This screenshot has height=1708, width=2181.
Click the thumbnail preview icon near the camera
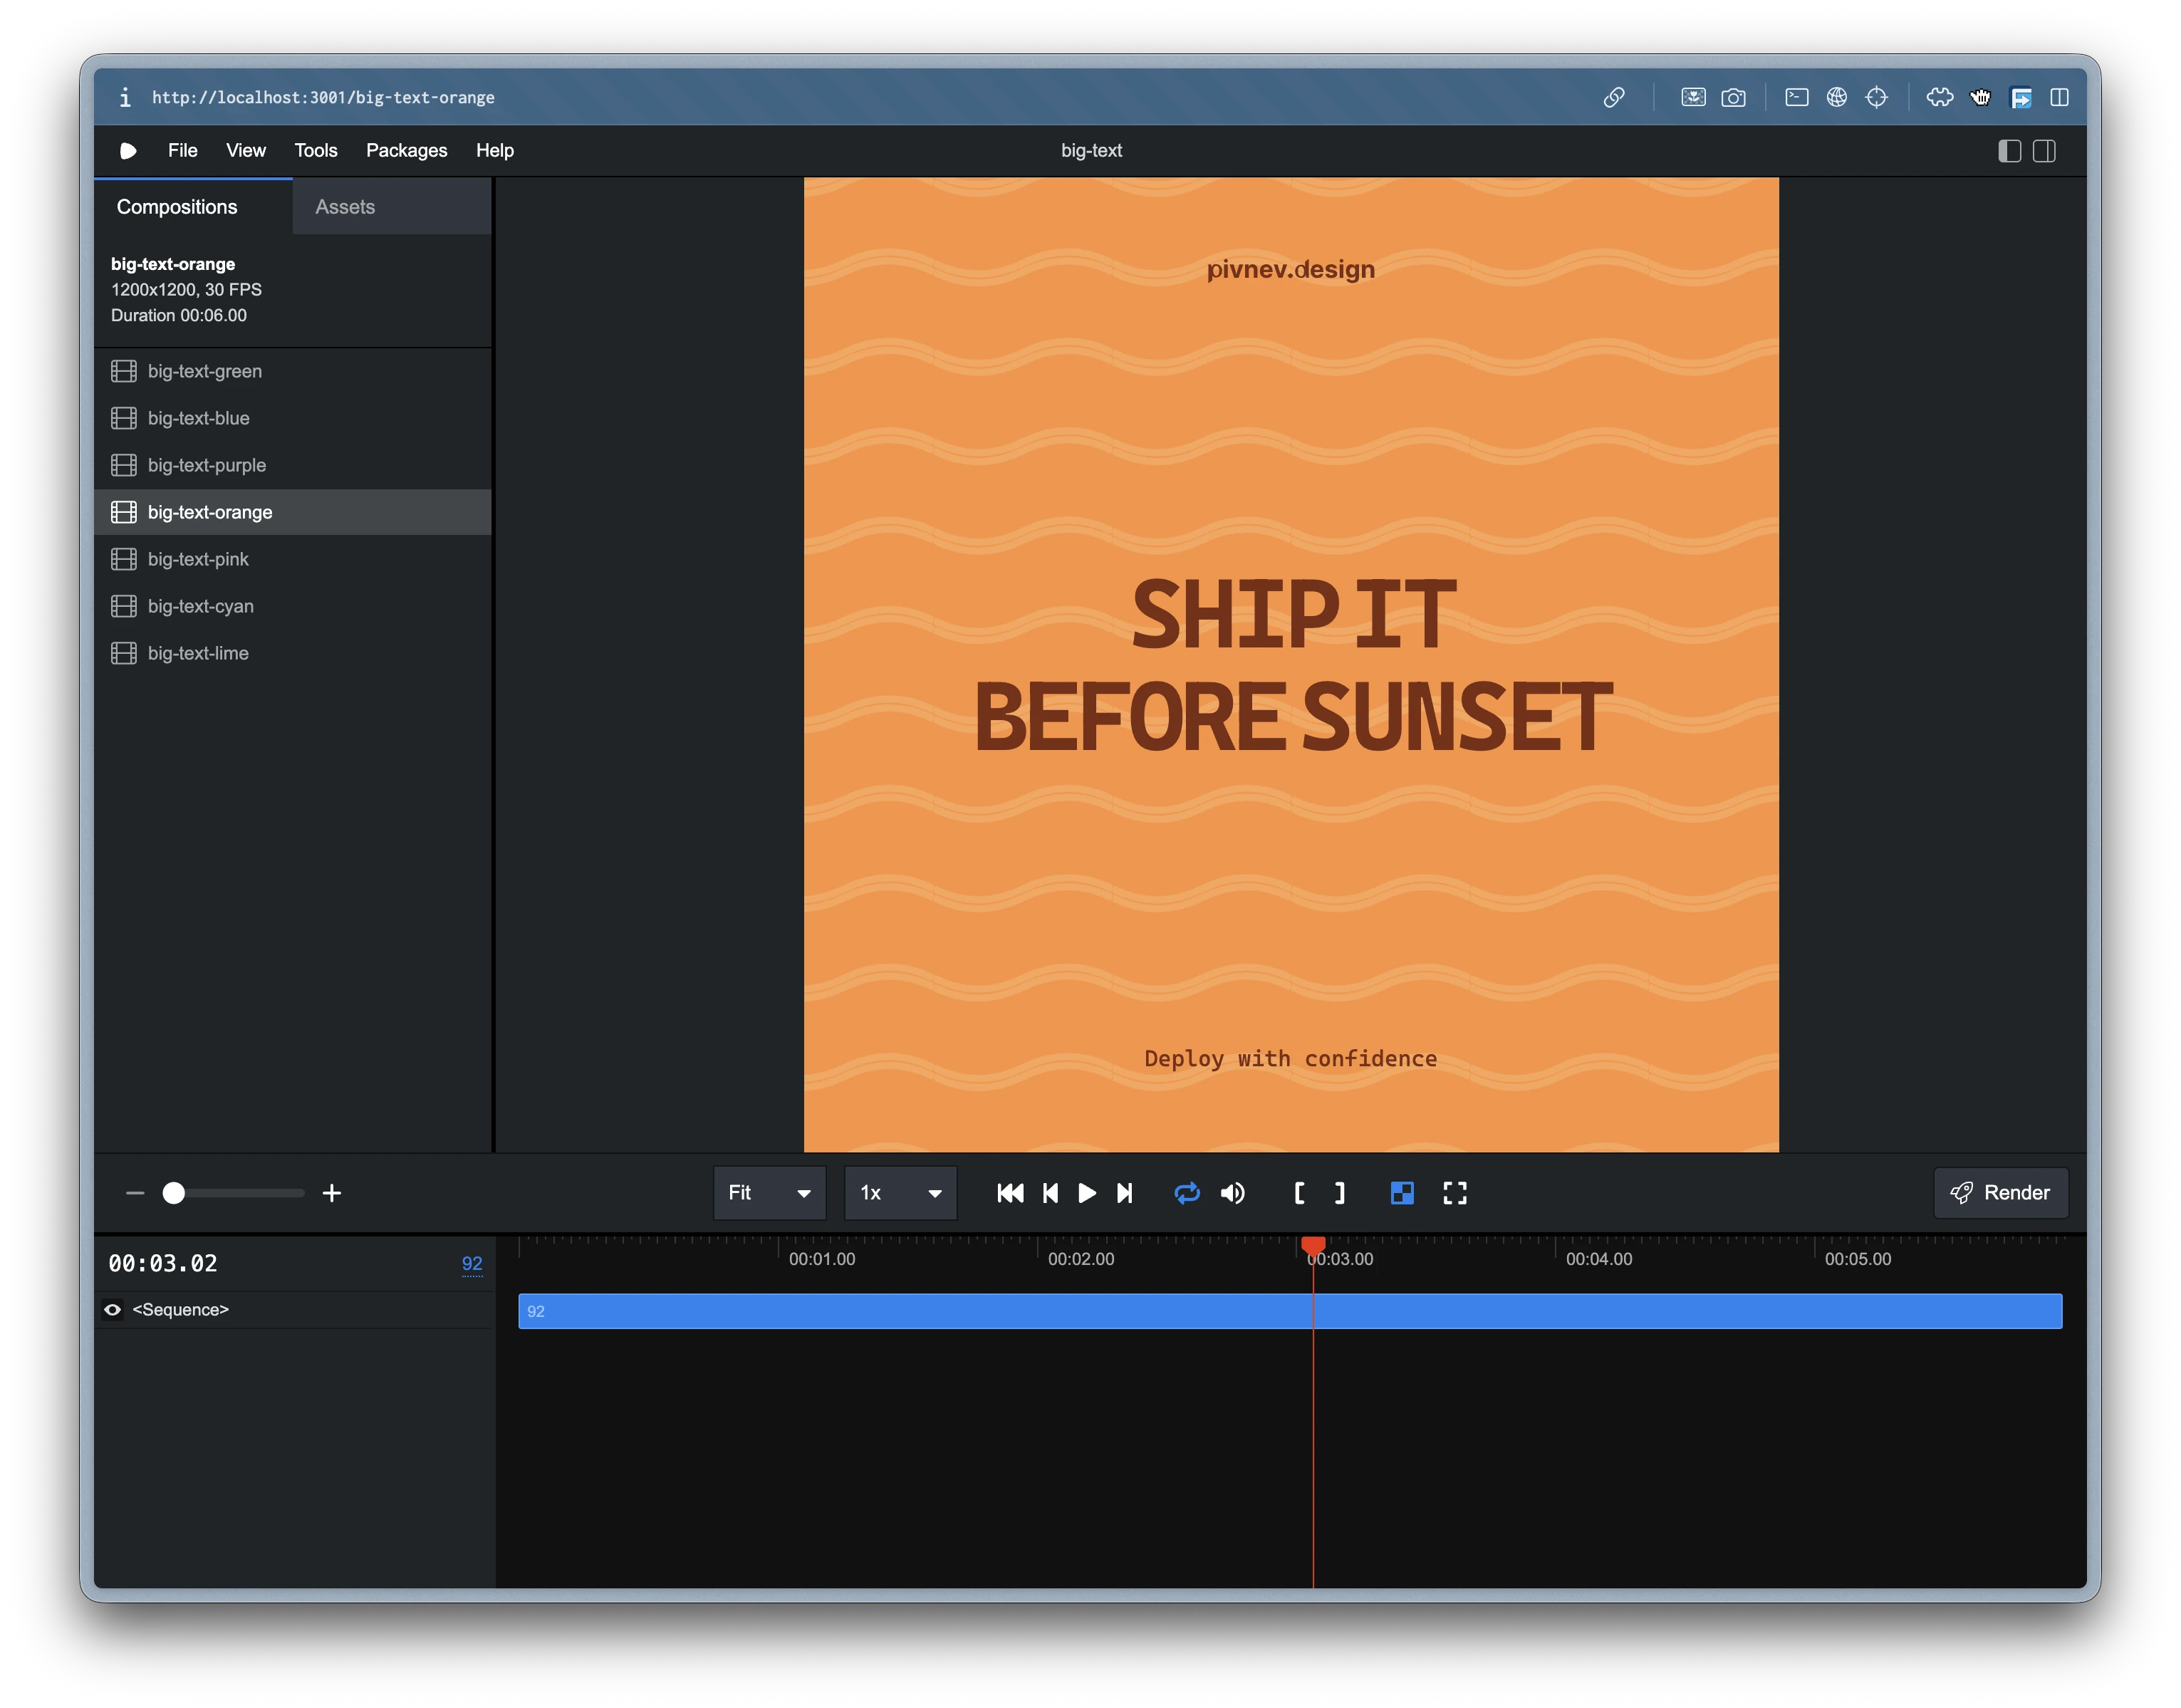tap(1694, 97)
